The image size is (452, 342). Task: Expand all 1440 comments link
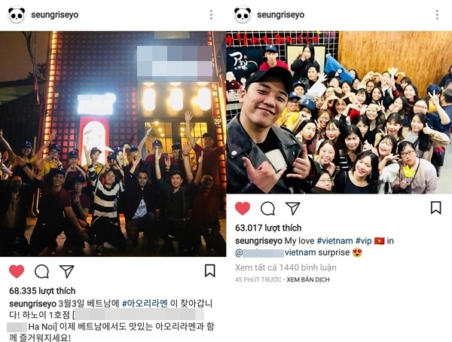tap(286, 267)
